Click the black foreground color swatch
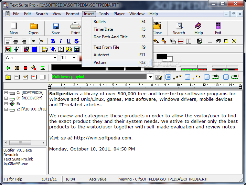 point(162,57)
